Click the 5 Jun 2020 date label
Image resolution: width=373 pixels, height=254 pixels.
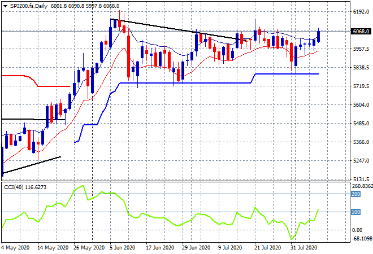(x=122, y=248)
